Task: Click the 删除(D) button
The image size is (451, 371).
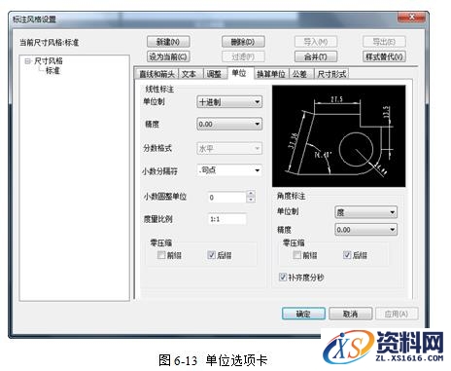Action: (x=243, y=42)
